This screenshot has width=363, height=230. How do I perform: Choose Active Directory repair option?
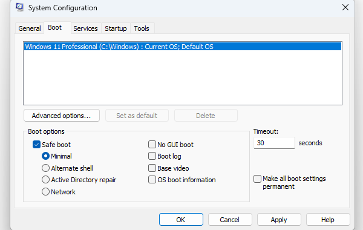click(45, 180)
